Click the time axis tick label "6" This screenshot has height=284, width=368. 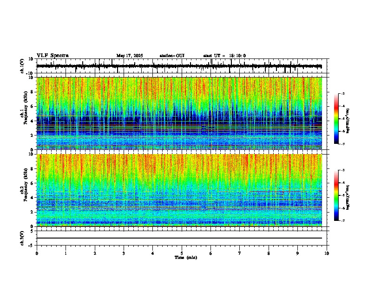211,253
